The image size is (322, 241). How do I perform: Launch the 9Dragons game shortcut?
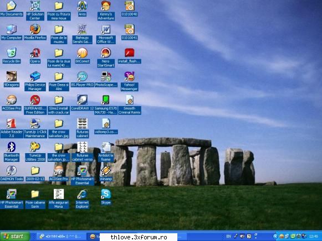[x=11, y=79]
